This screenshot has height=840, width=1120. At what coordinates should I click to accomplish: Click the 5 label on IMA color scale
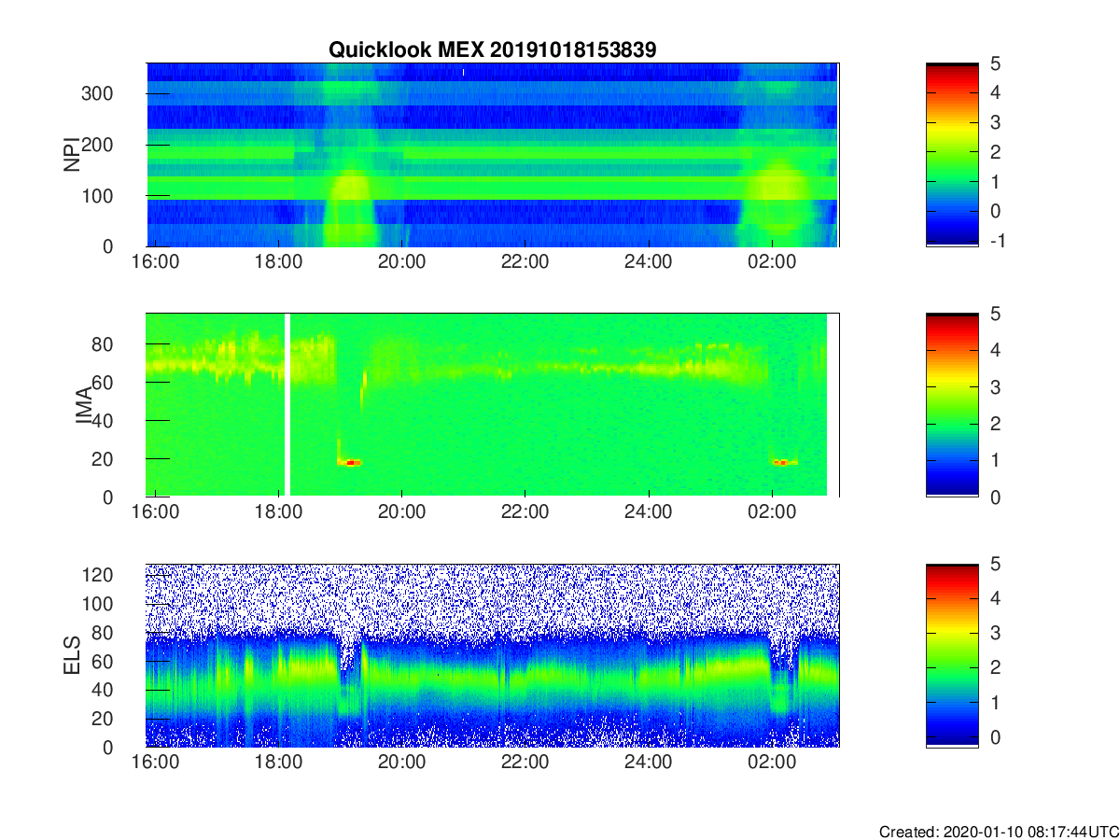[x=995, y=314]
